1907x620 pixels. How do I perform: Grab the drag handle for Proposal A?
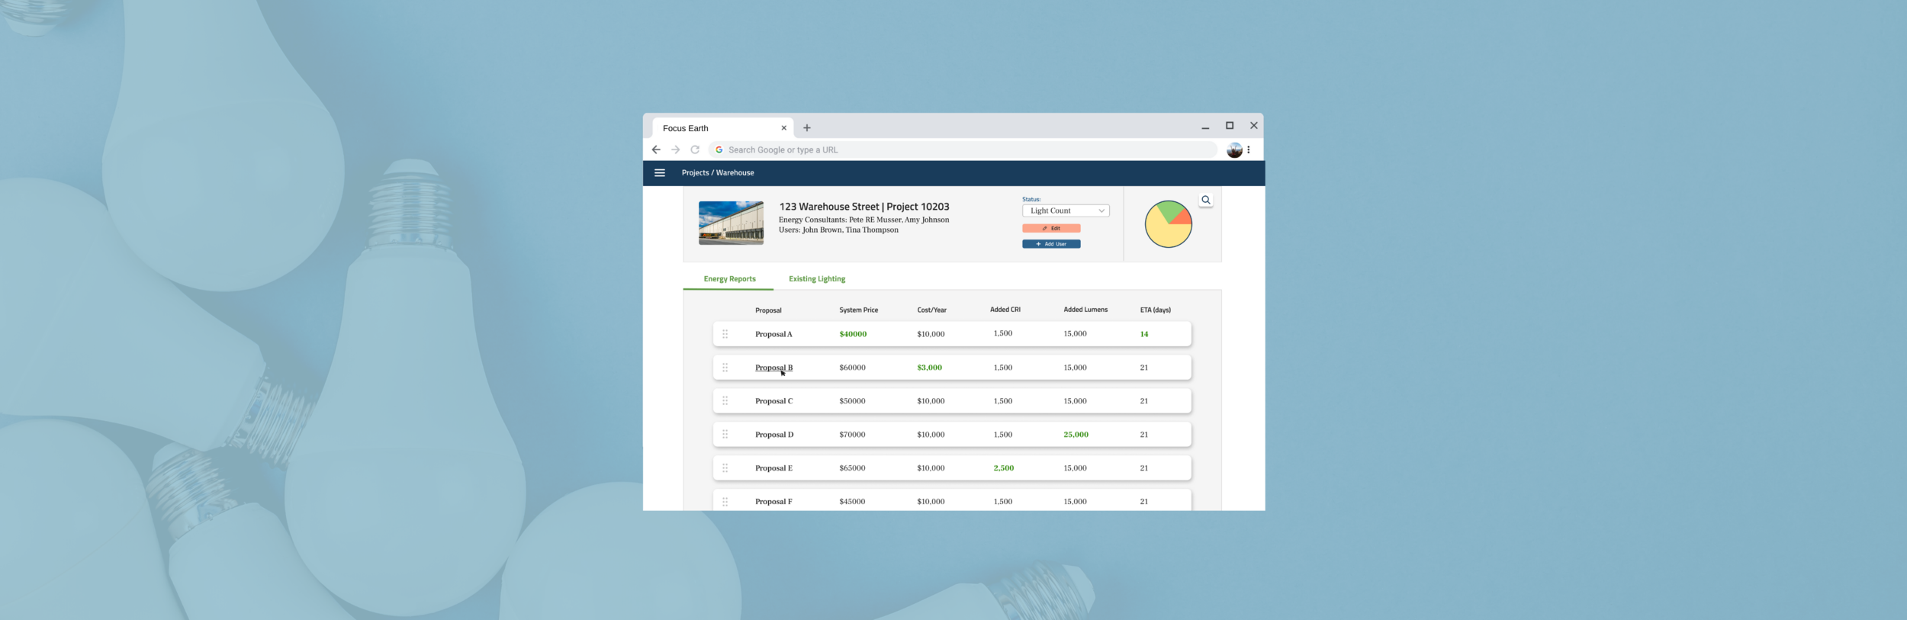click(x=725, y=334)
